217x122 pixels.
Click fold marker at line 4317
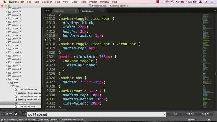[x=45, y=40]
